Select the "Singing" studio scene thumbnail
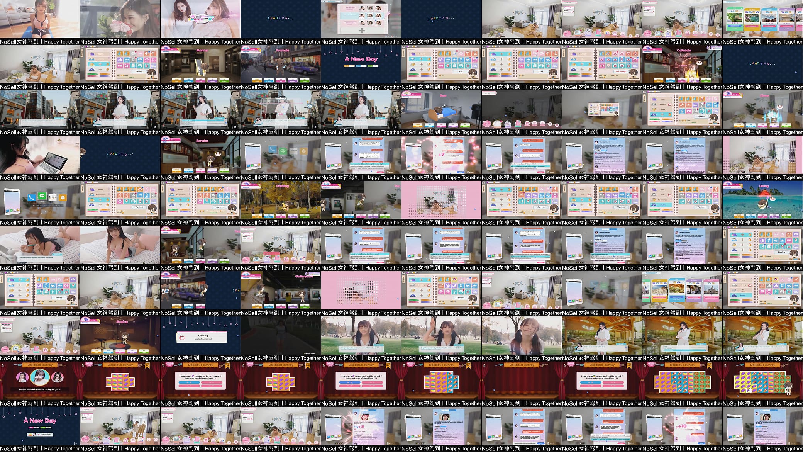 120,335
